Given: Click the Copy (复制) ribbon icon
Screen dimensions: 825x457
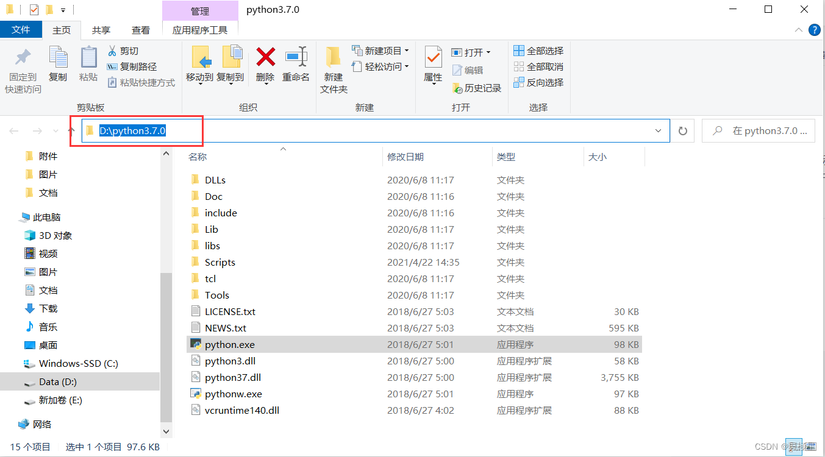Looking at the screenshot, I should click(58, 58).
